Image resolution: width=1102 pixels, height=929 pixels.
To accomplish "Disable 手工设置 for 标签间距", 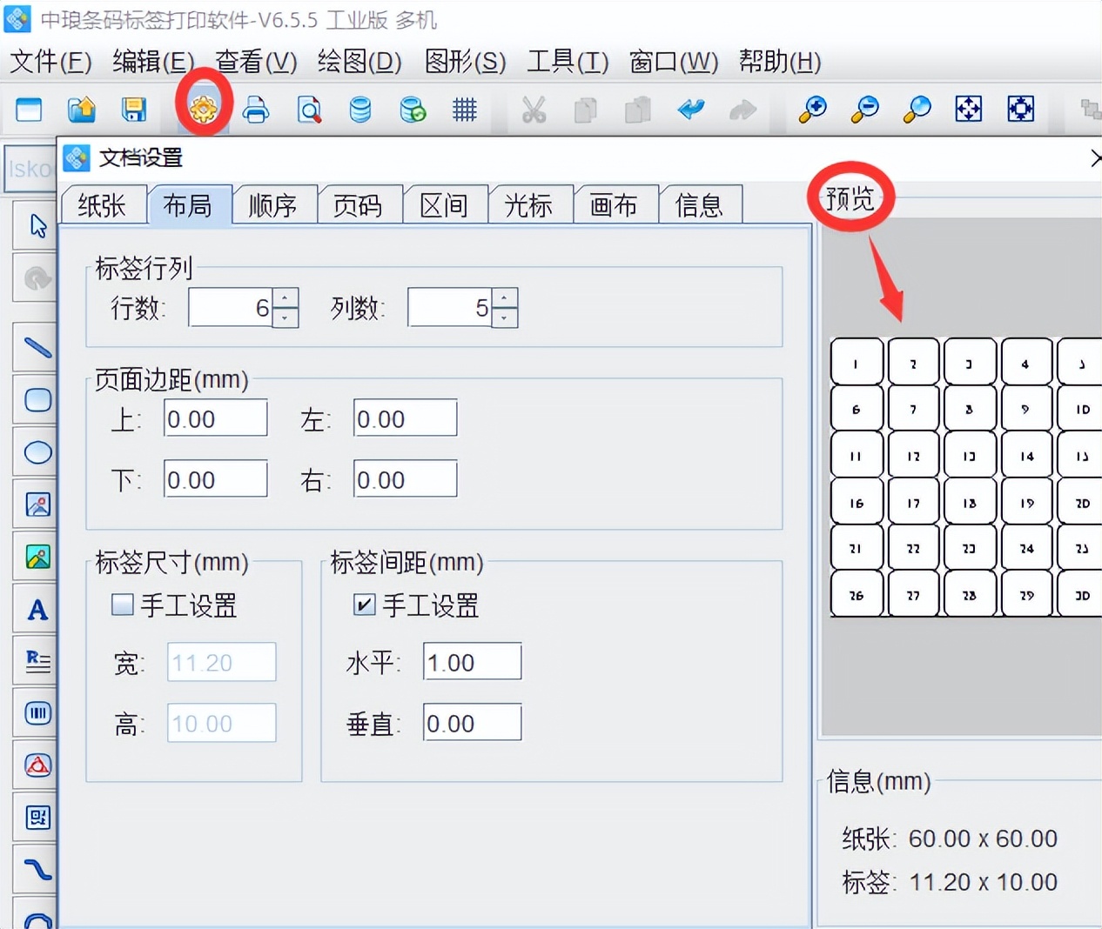I will [364, 606].
